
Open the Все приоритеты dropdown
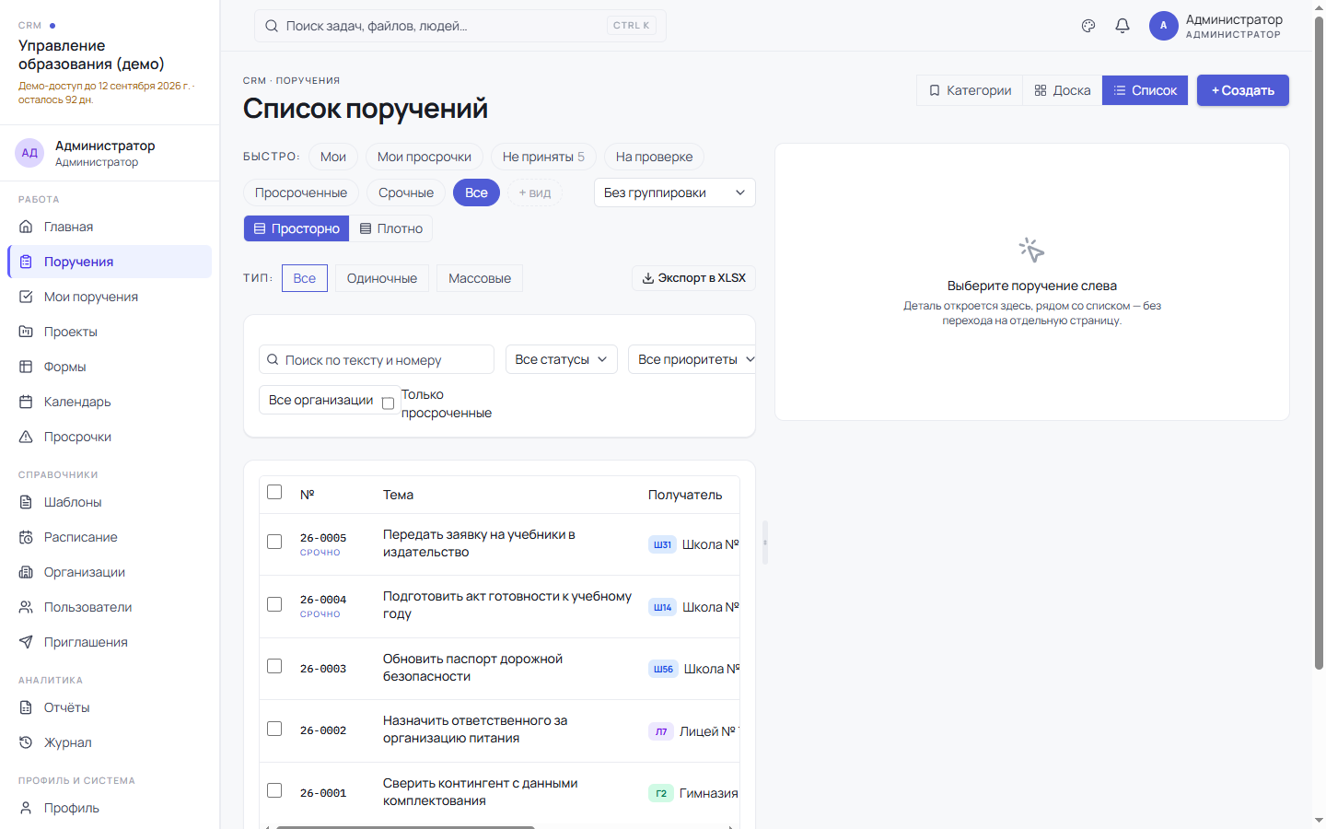pos(692,359)
